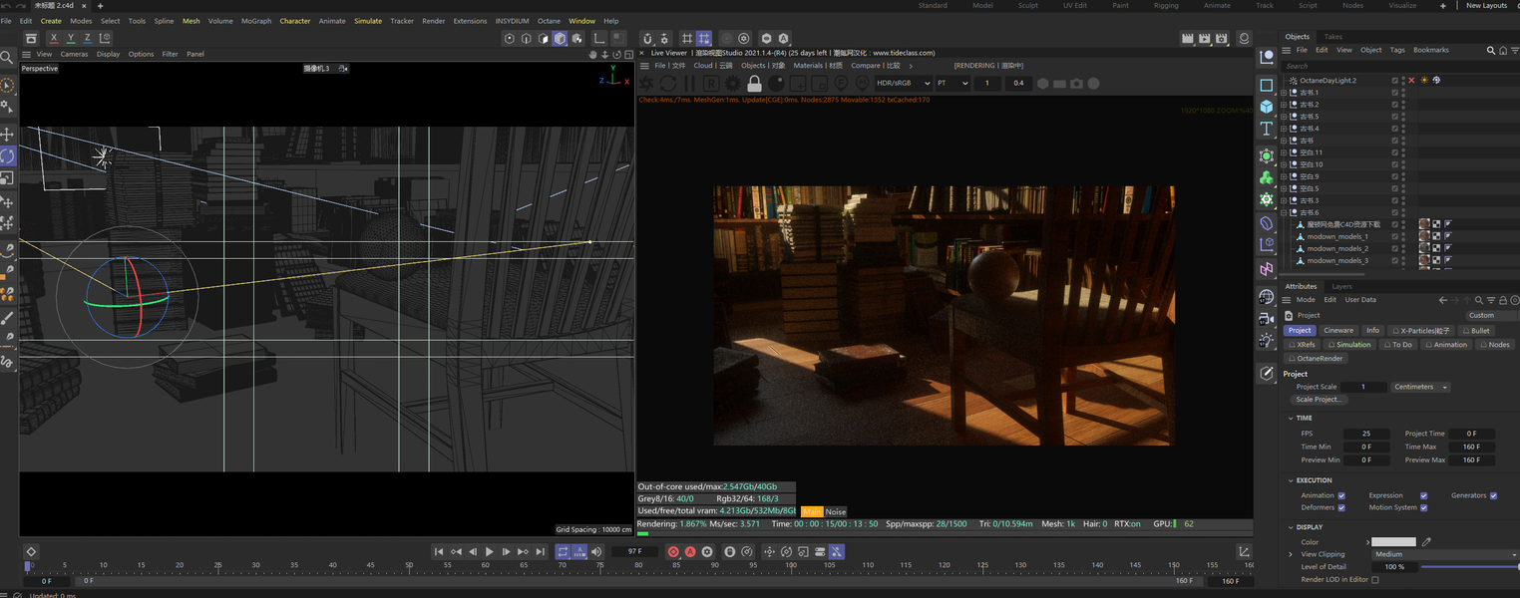
Task: Toggle Animation execution checkbox
Action: click(1341, 495)
